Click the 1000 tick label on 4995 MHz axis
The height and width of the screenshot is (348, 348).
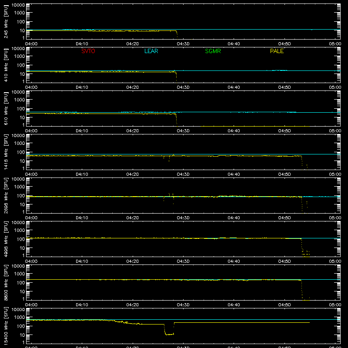coord(20,230)
